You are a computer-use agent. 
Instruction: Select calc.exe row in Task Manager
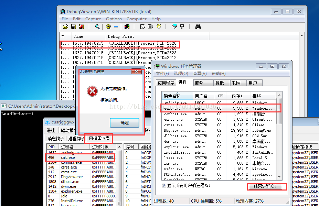219,108
